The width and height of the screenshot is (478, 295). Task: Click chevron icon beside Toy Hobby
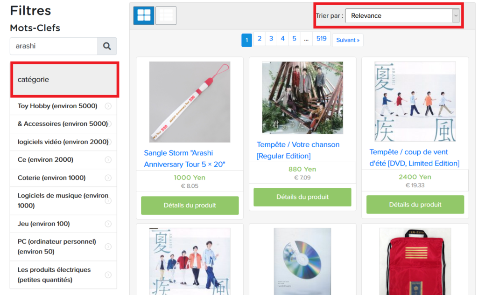[108, 106]
